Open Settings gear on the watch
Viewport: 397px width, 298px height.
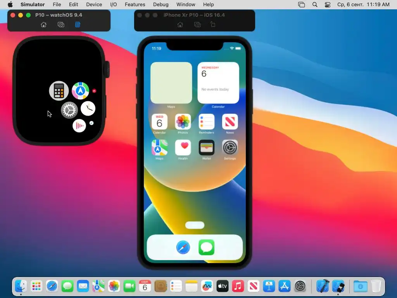tap(69, 110)
